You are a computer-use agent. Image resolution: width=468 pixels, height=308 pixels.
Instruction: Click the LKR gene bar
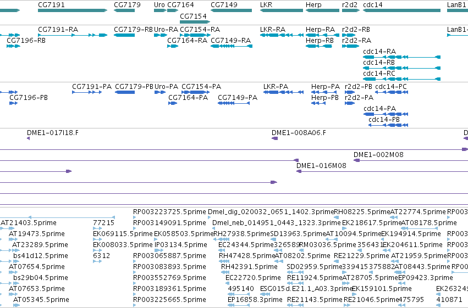(x=282, y=10)
